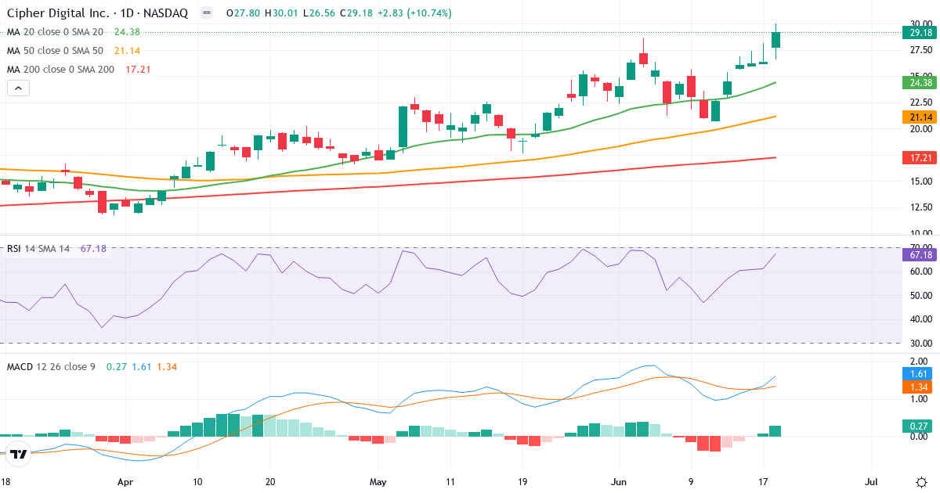Click the 0.00 MACD axis label
The image size is (940, 493).
point(919,437)
